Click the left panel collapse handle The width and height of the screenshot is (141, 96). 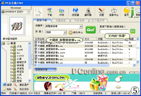coord(32,60)
